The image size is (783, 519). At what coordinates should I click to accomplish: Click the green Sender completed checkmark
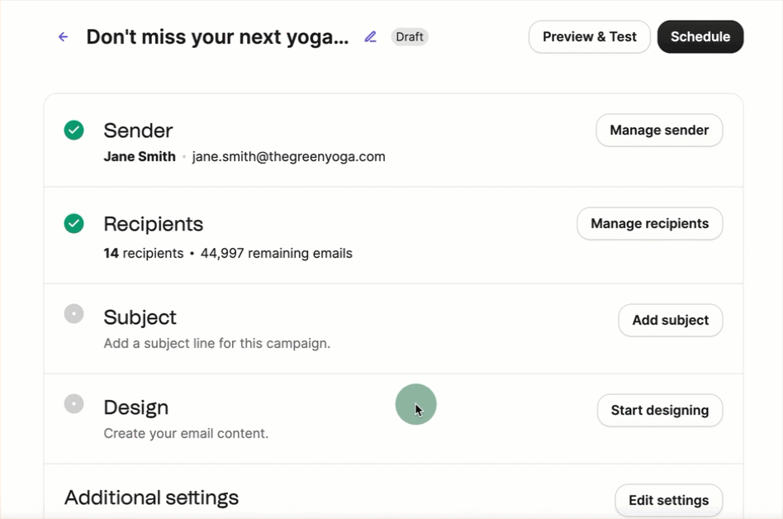pyautogui.click(x=74, y=130)
